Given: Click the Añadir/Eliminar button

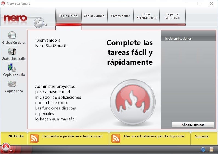Looking at the screenshot, I should 193,125.
